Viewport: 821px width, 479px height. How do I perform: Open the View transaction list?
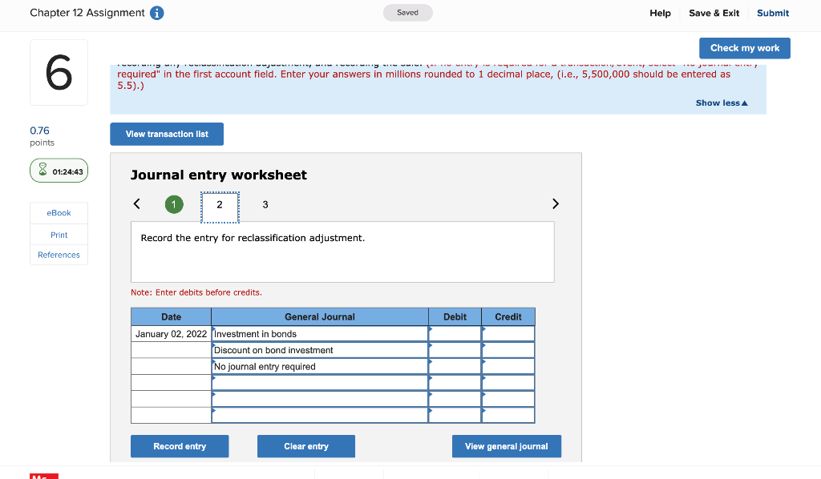coord(166,134)
